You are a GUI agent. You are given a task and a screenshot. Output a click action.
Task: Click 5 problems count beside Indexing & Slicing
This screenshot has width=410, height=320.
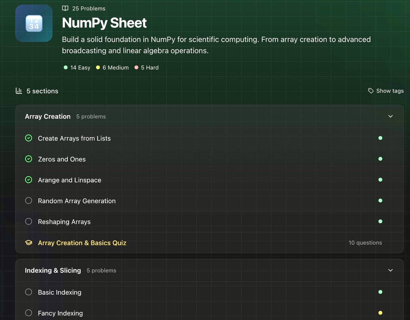coord(101,270)
